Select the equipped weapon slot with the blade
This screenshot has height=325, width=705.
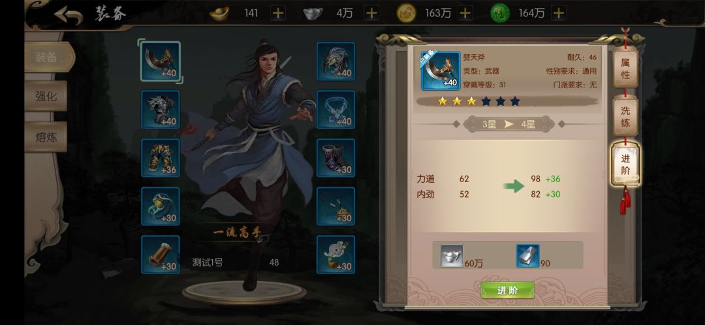pyautogui.click(x=161, y=61)
